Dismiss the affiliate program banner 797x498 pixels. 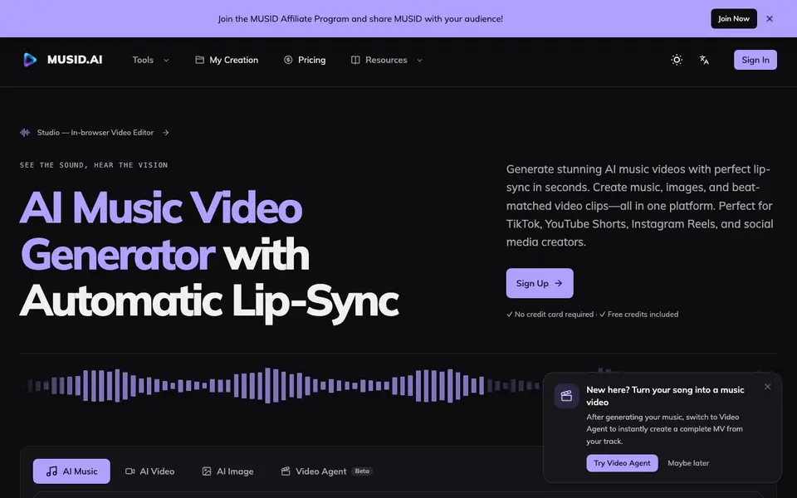[x=770, y=19]
